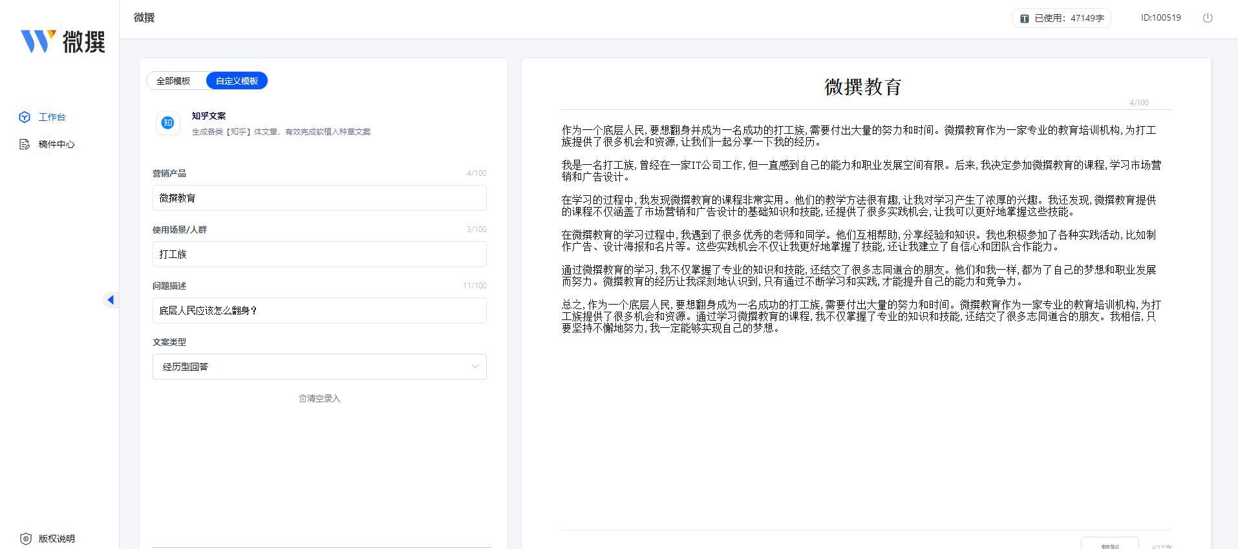Click the text icon in usage badge
This screenshot has height=549, width=1238.
click(x=1025, y=19)
